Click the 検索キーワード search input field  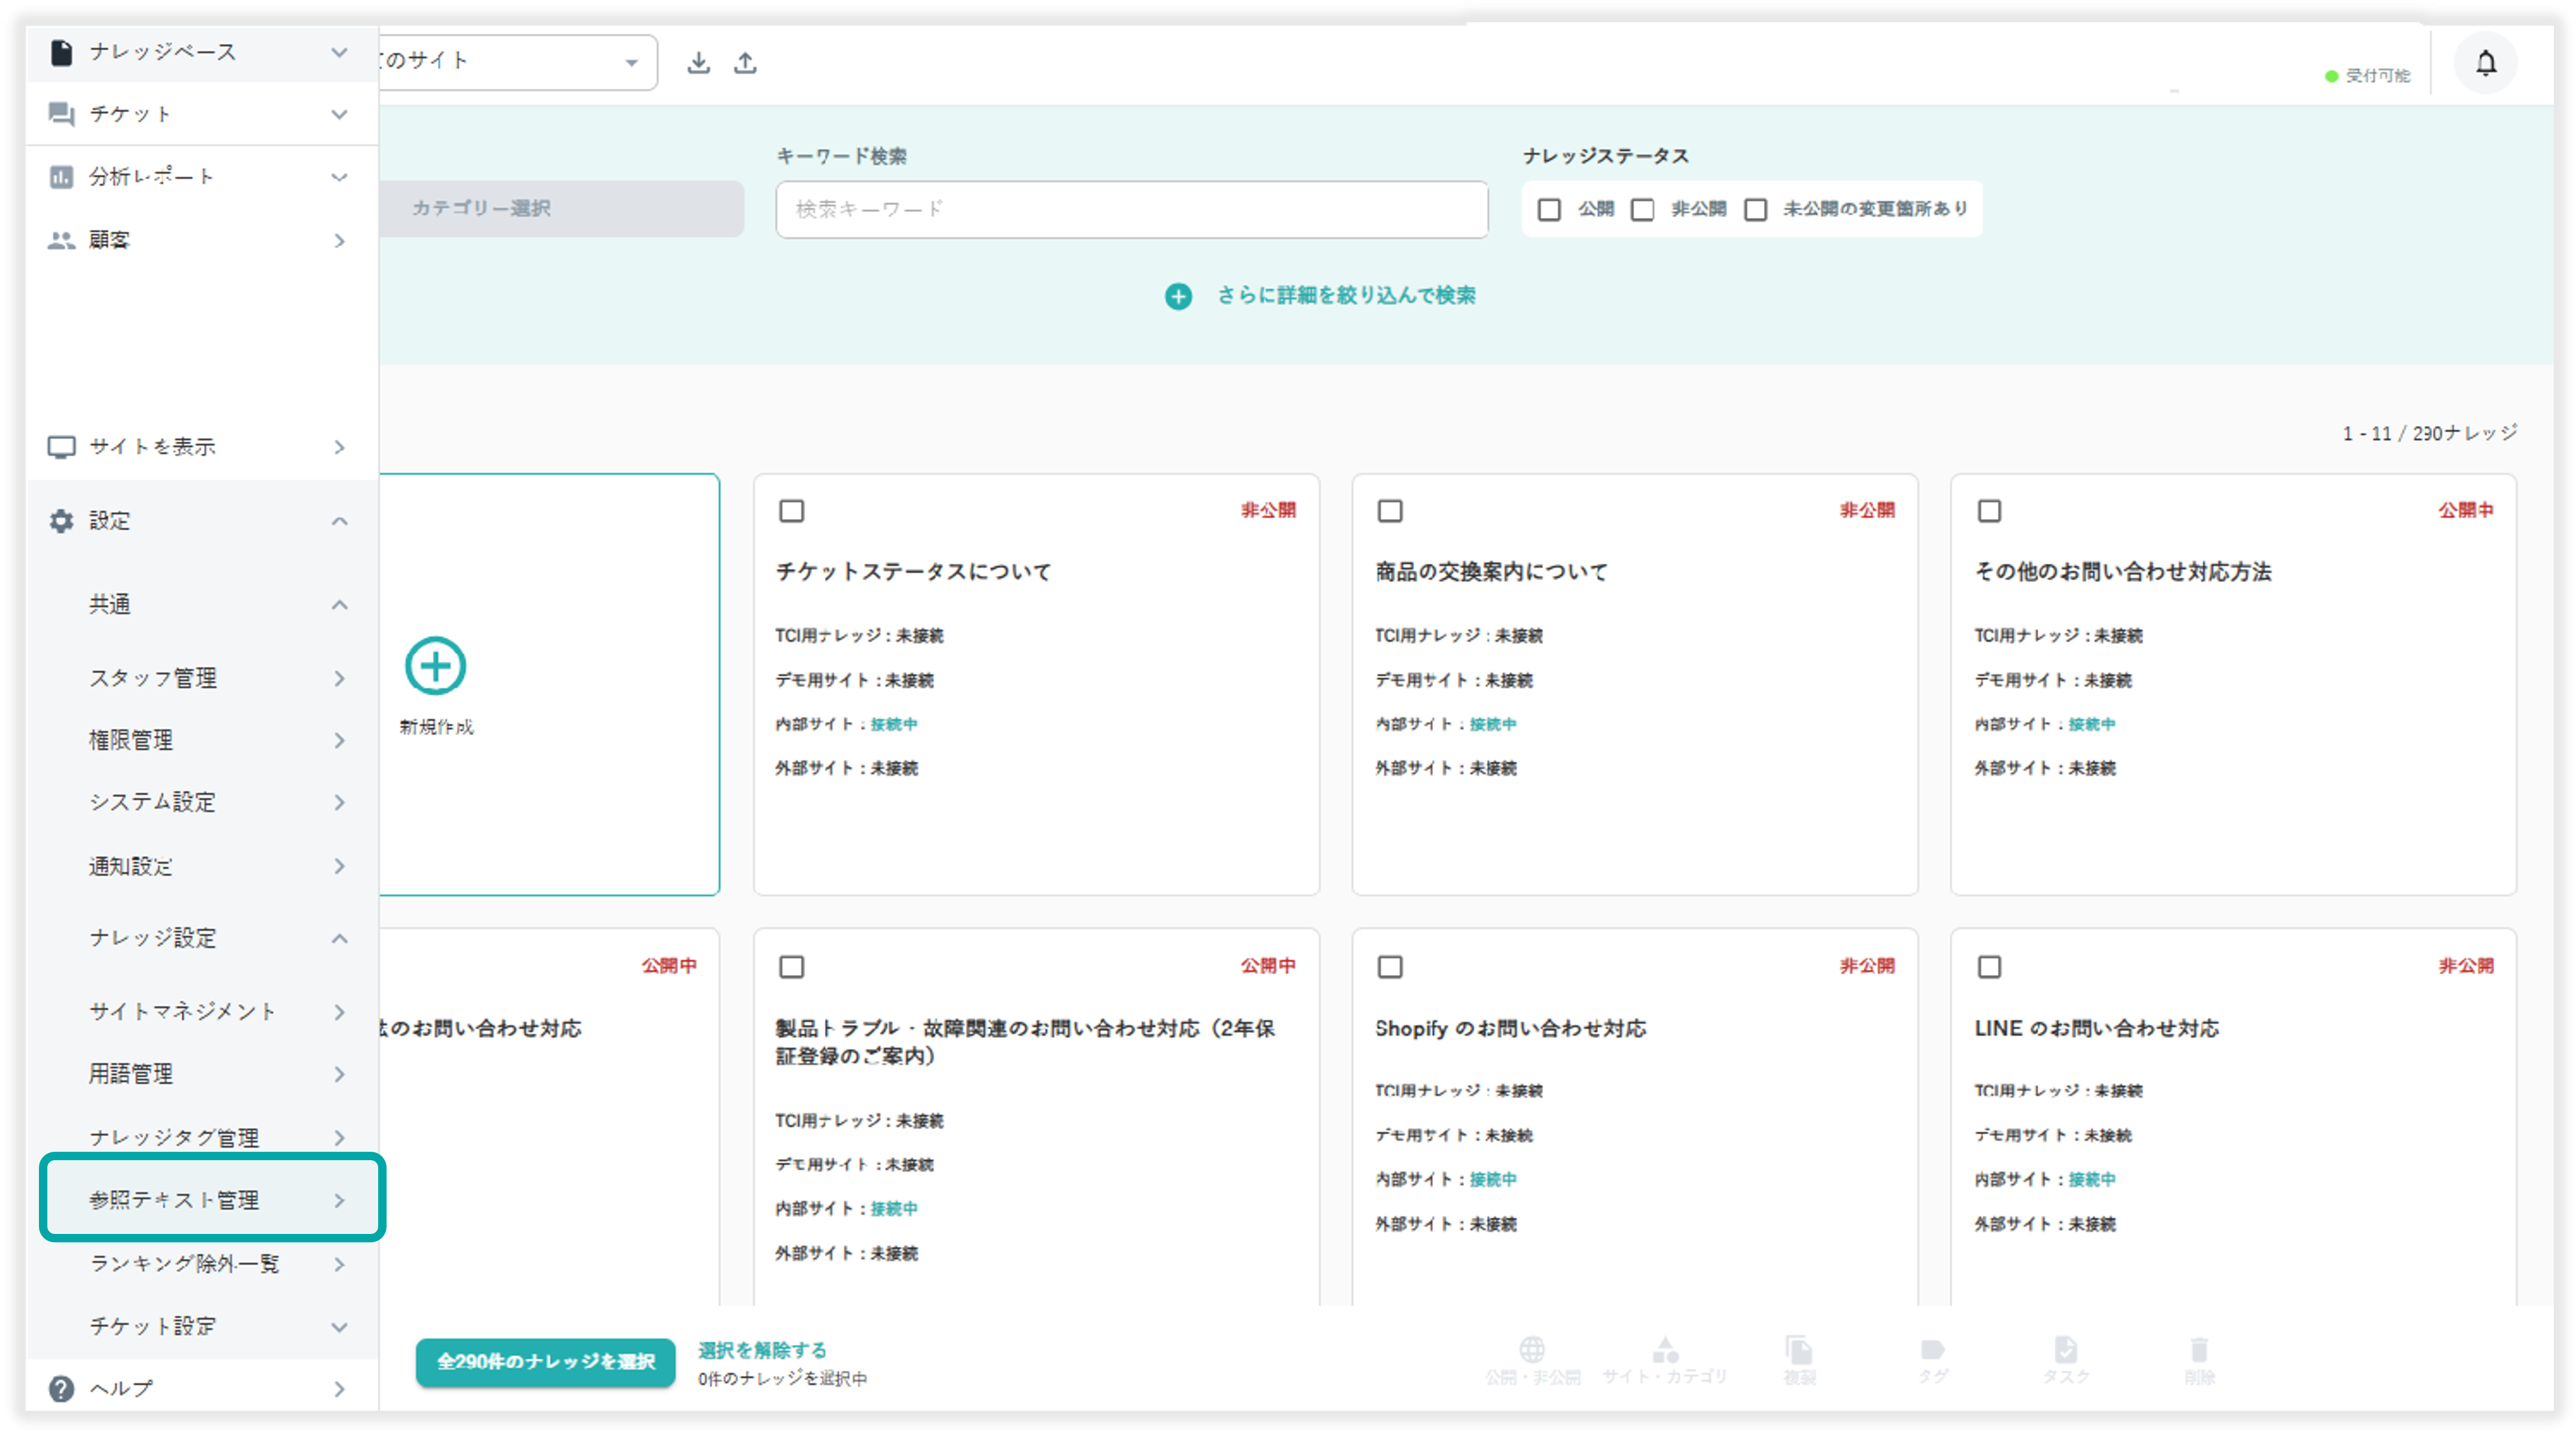1131,209
